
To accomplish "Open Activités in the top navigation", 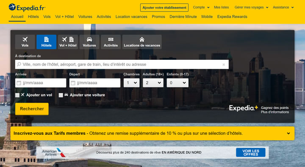I will tap(104, 17).
